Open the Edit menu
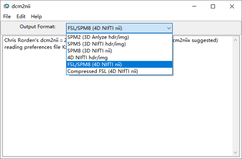 coord(21,16)
